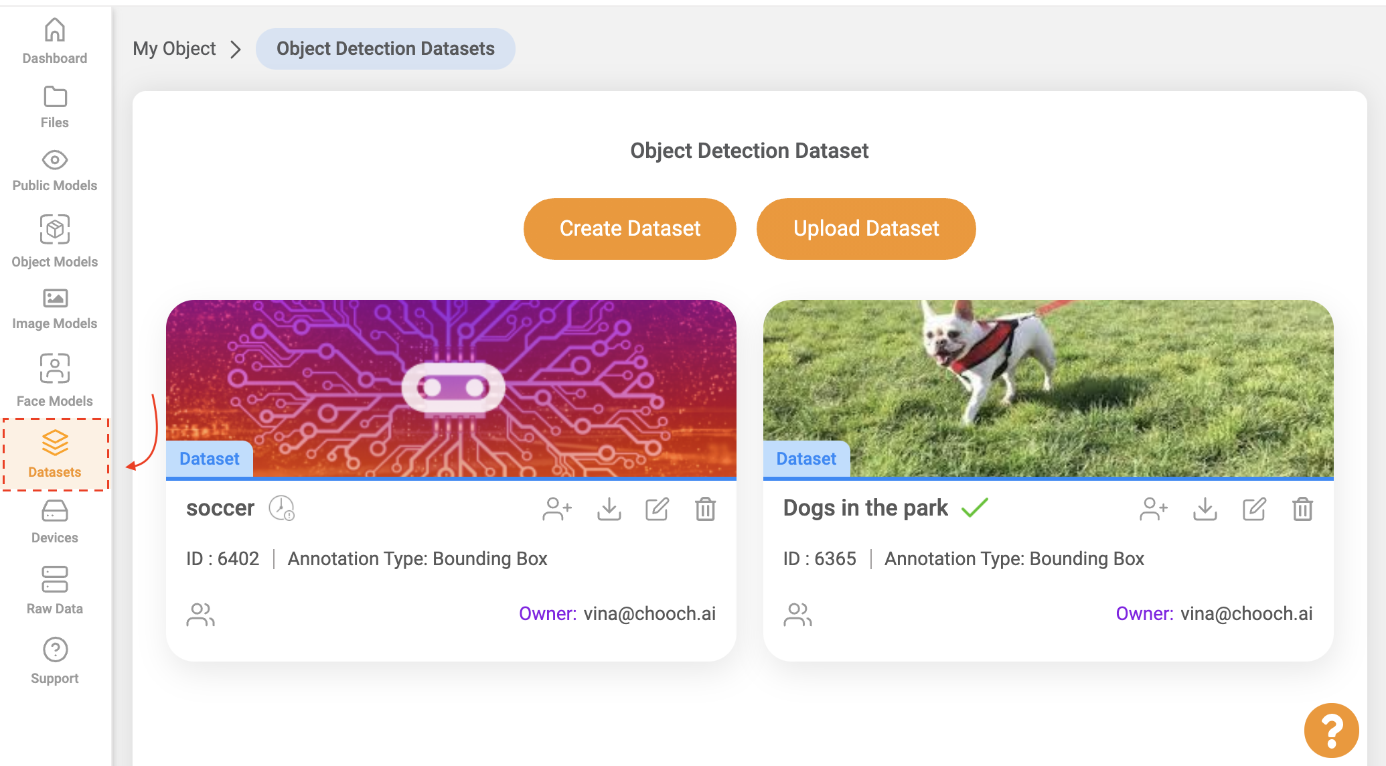The height and width of the screenshot is (766, 1386).
Task: Delete the Dogs in the park dataset
Action: point(1302,509)
